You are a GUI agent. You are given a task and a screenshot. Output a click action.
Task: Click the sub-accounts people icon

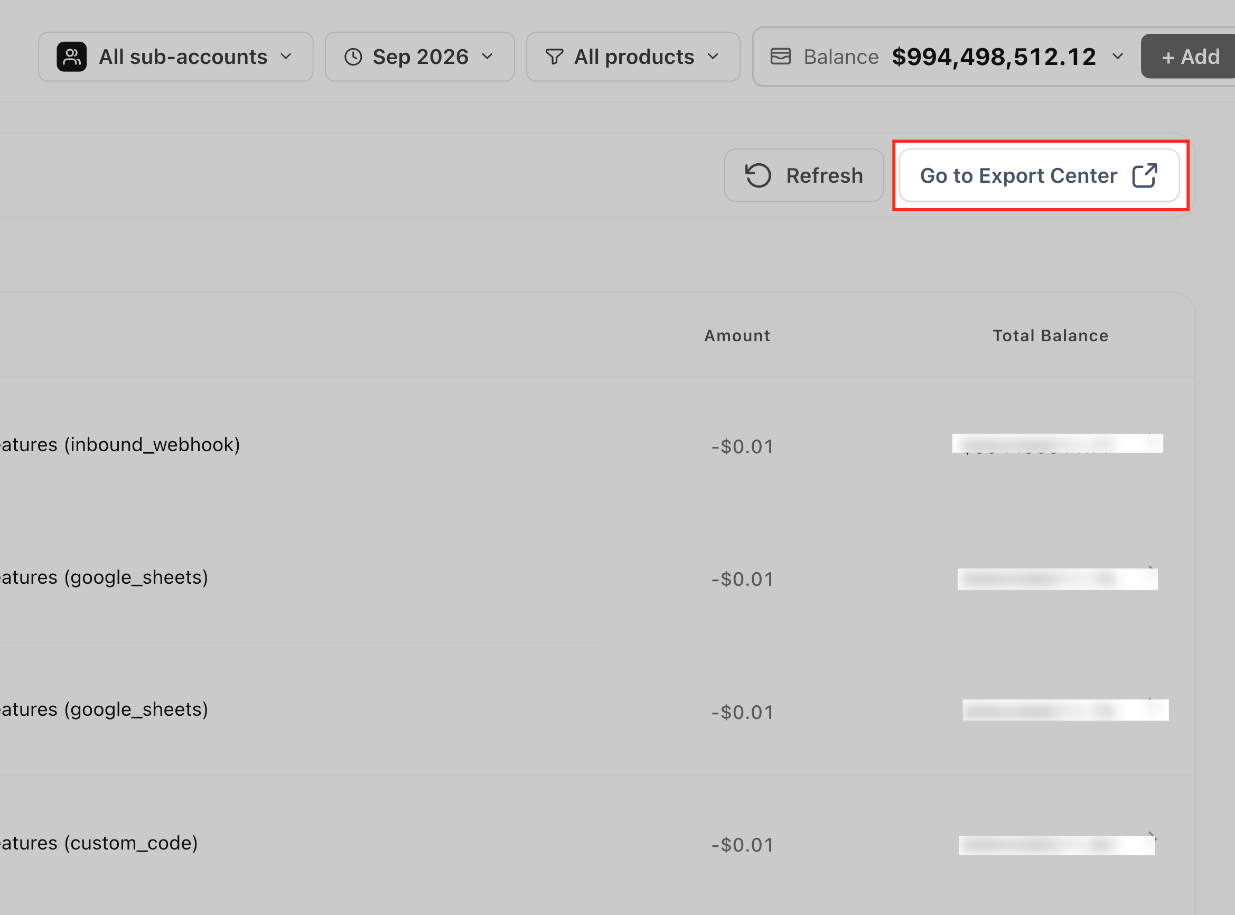71,57
